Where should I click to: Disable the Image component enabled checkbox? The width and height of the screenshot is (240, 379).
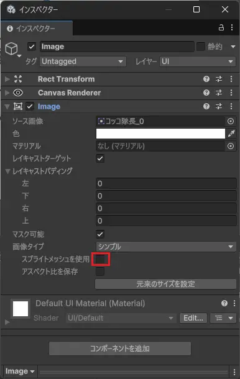click(x=30, y=106)
